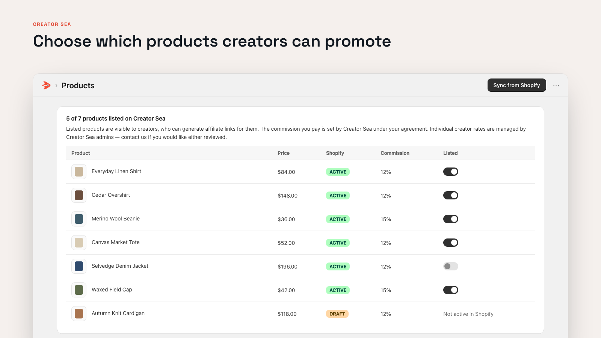Click the Autumn Knit Cardigan product icon
The width and height of the screenshot is (601, 338).
pos(79,314)
